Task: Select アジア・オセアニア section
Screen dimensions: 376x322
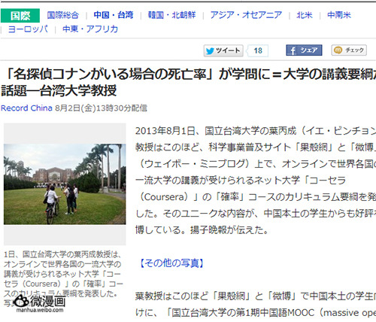Action: 246,15
